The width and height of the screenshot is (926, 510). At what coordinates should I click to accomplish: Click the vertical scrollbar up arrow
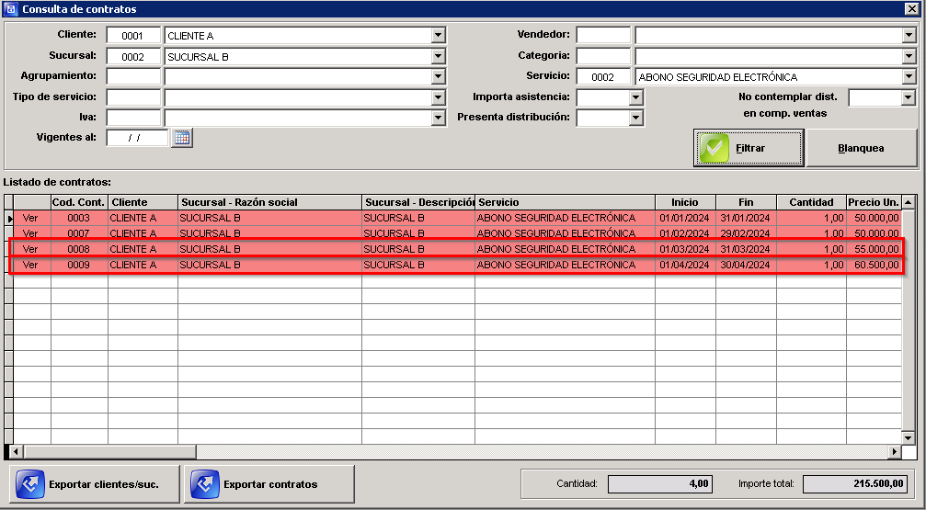(909, 202)
